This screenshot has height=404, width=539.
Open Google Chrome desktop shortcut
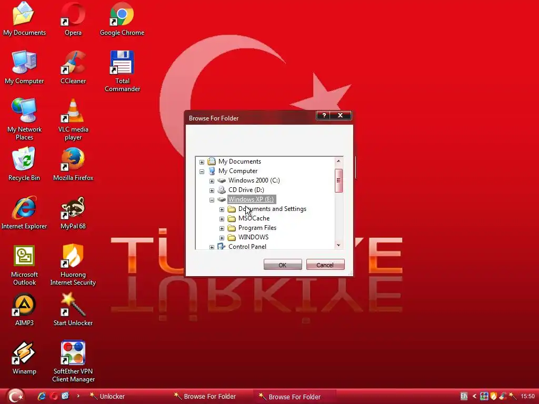pyautogui.click(x=122, y=19)
